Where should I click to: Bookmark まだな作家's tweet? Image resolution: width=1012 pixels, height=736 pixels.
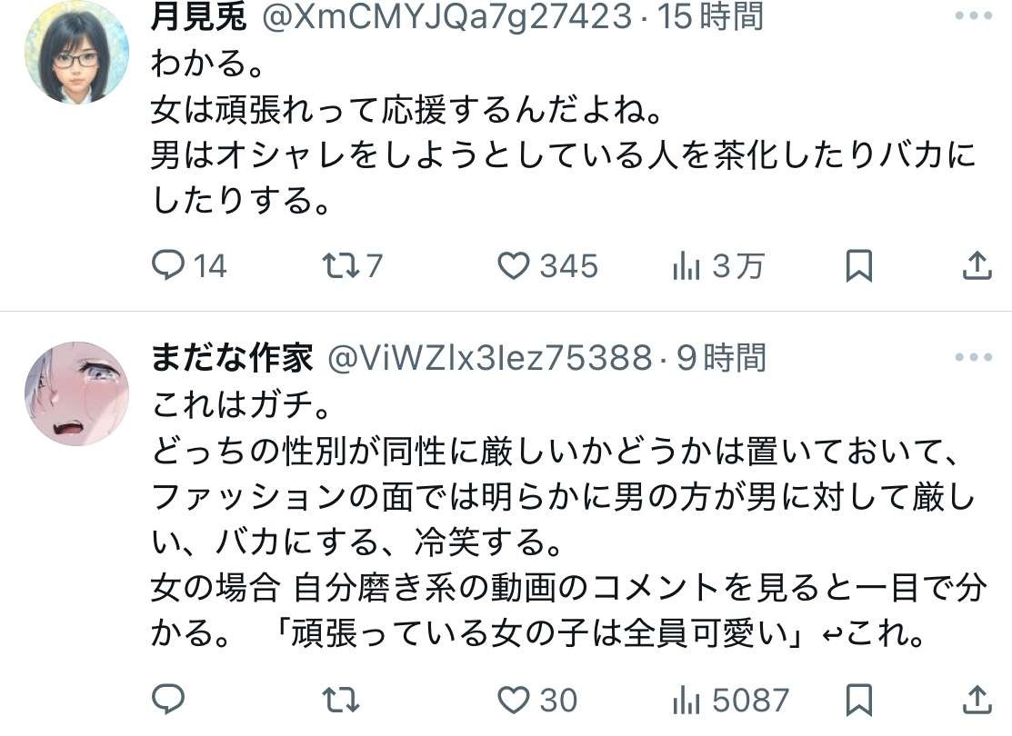click(x=859, y=700)
